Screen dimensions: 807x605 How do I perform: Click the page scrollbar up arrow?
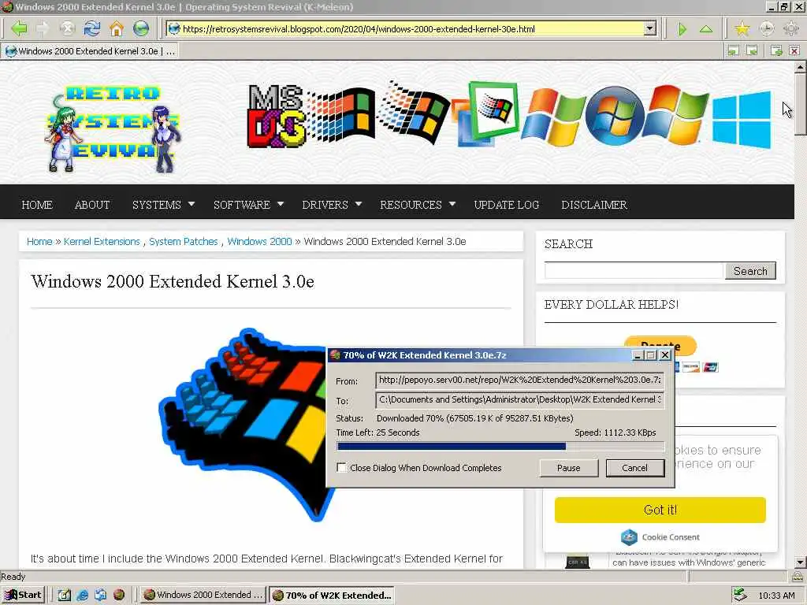click(x=800, y=67)
